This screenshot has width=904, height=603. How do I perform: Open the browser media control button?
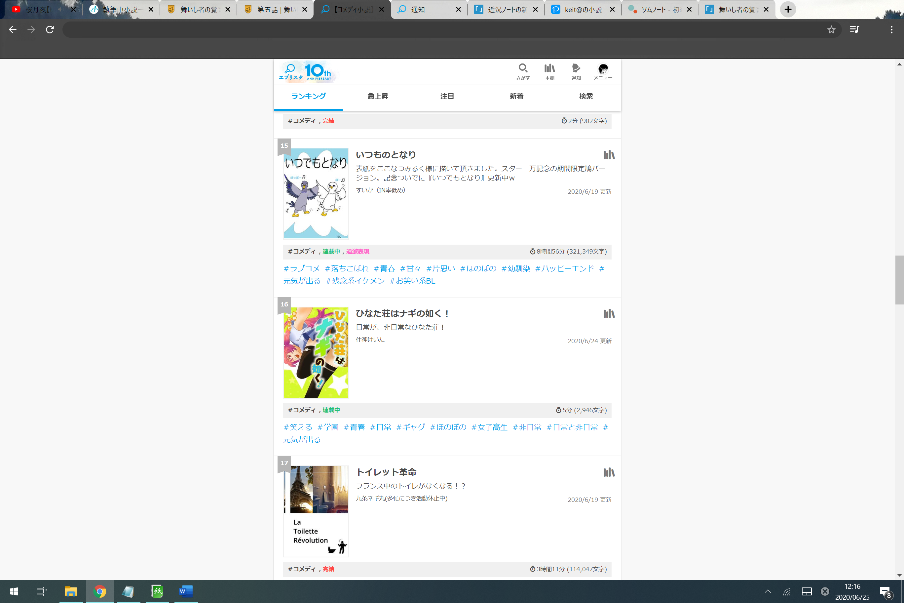coord(854,30)
